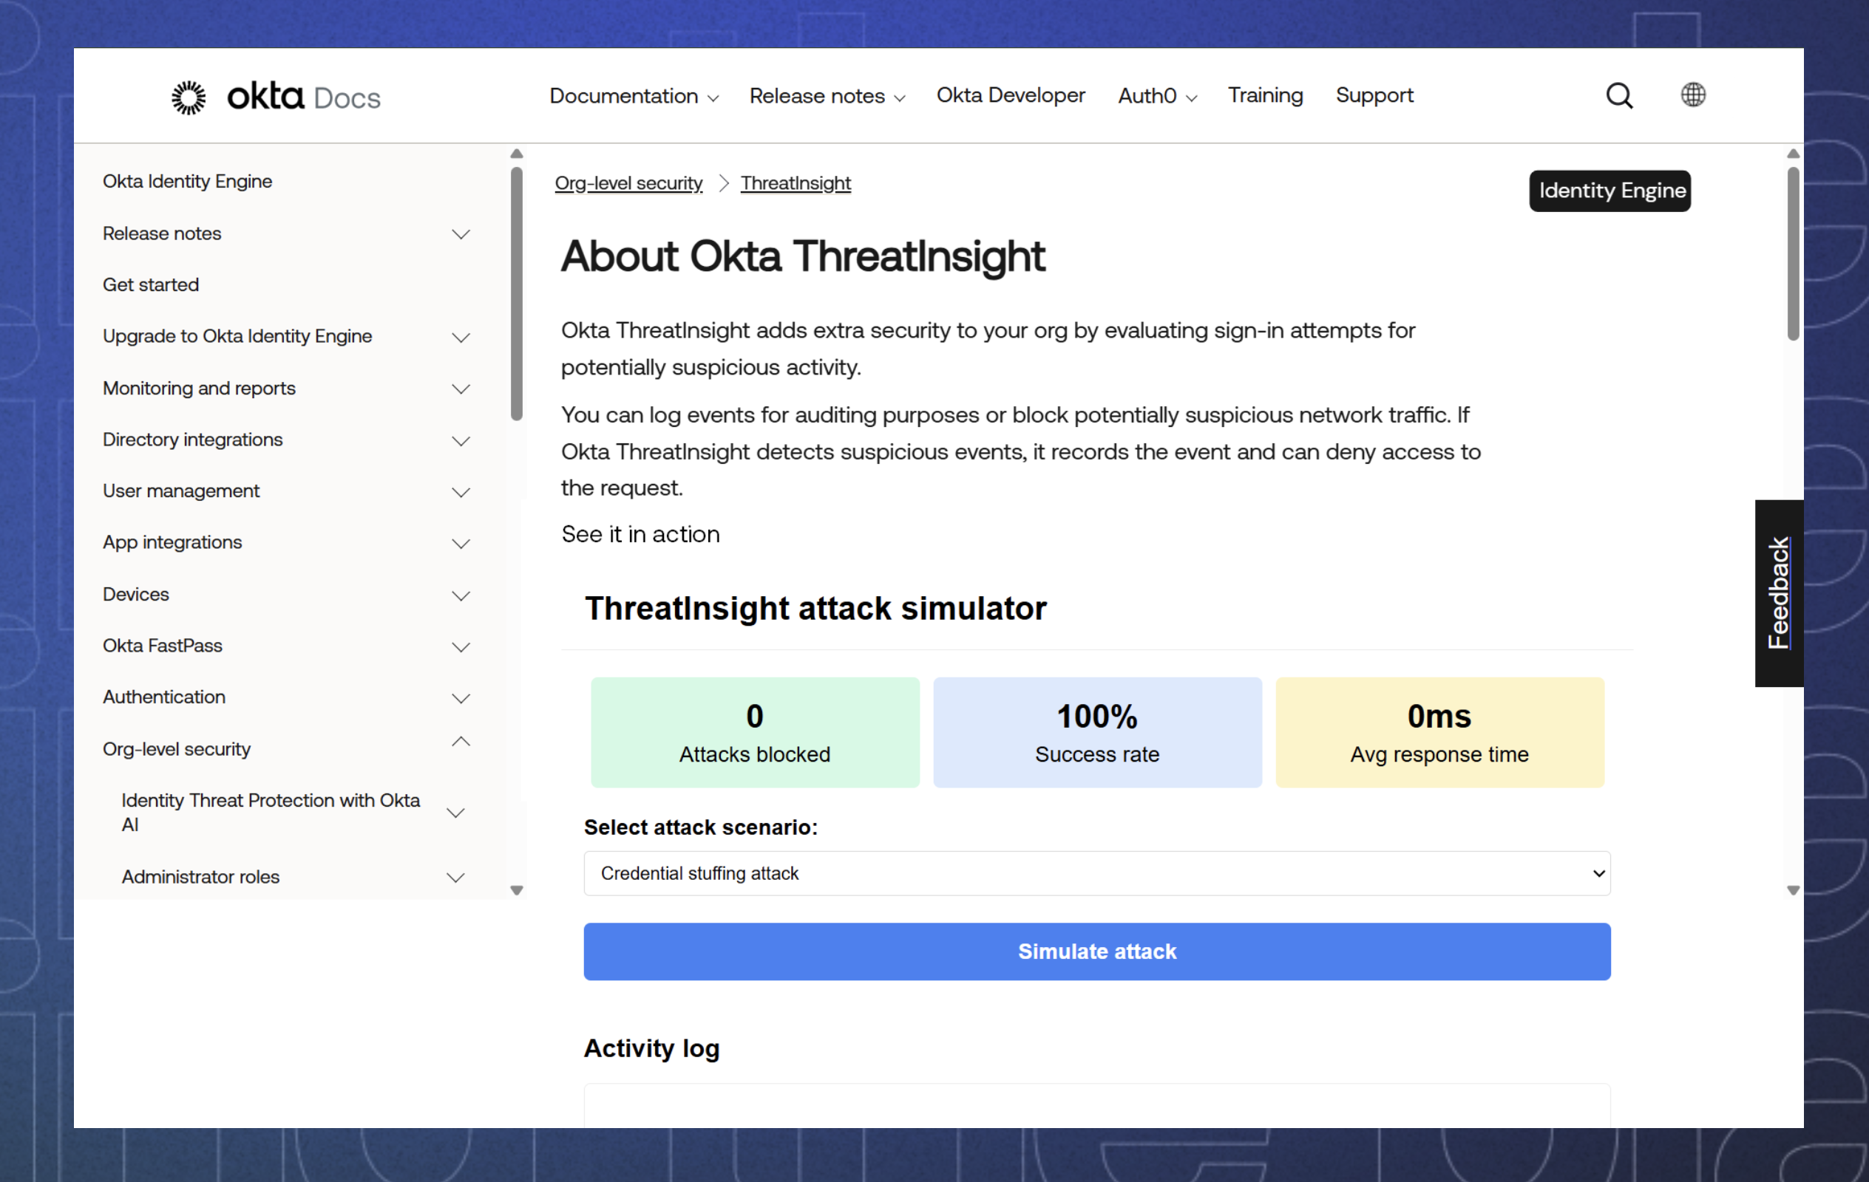Screen dimensions: 1869x1182
Task: Click main page scrollbar up arrow
Action: 1793,154
